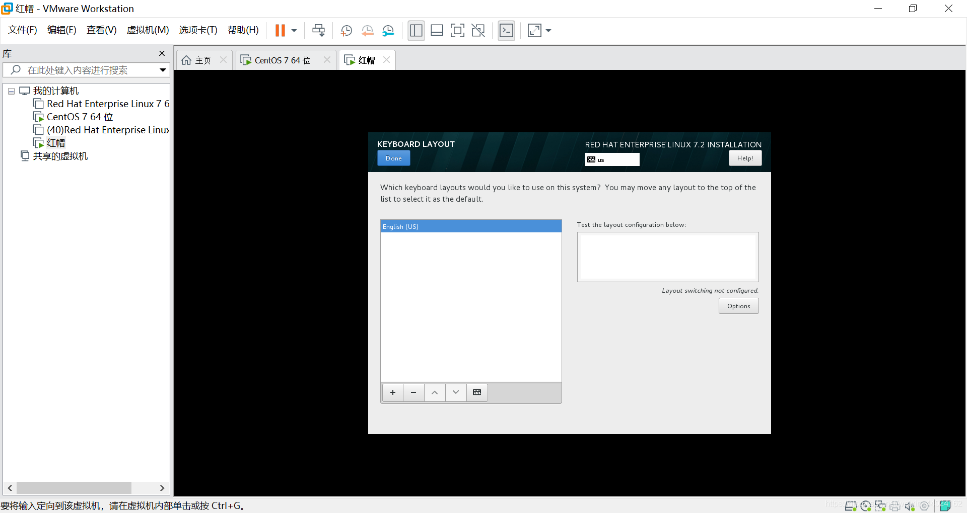This screenshot has width=967, height=513.
Task: Select English (US) in layout list
Action: click(471, 226)
